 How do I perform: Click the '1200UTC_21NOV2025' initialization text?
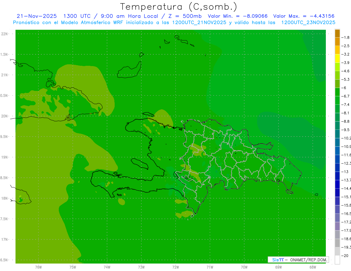[199, 23]
